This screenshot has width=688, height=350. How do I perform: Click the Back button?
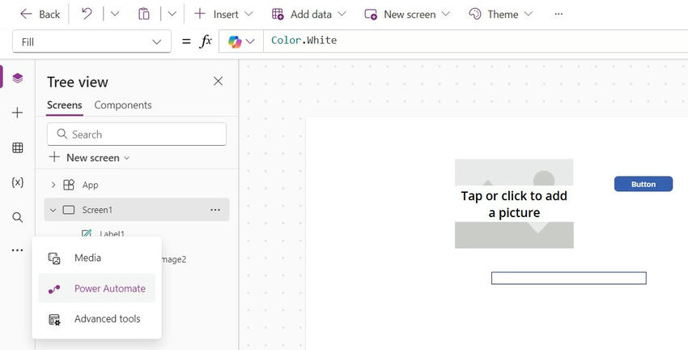click(x=40, y=14)
